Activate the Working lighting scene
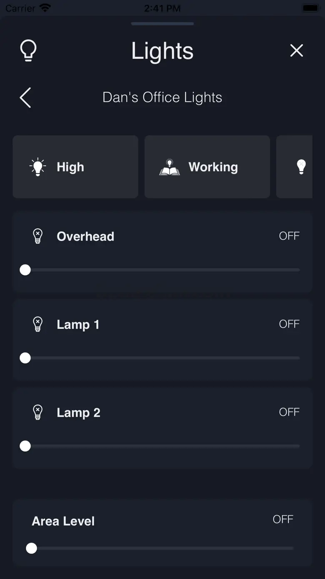The height and width of the screenshot is (579, 325). tap(207, 167)
